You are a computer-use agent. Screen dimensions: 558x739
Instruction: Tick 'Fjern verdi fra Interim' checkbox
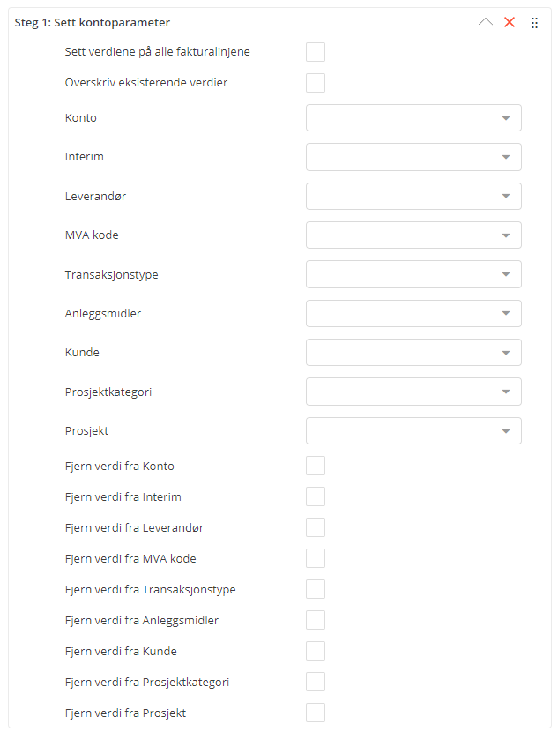316,496
